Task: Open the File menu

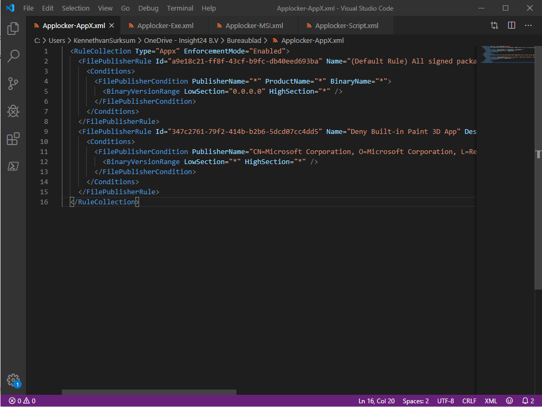Action: (x=29, y=8)
